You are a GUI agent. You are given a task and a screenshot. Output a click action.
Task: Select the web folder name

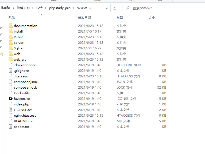(x=17, y=54)
